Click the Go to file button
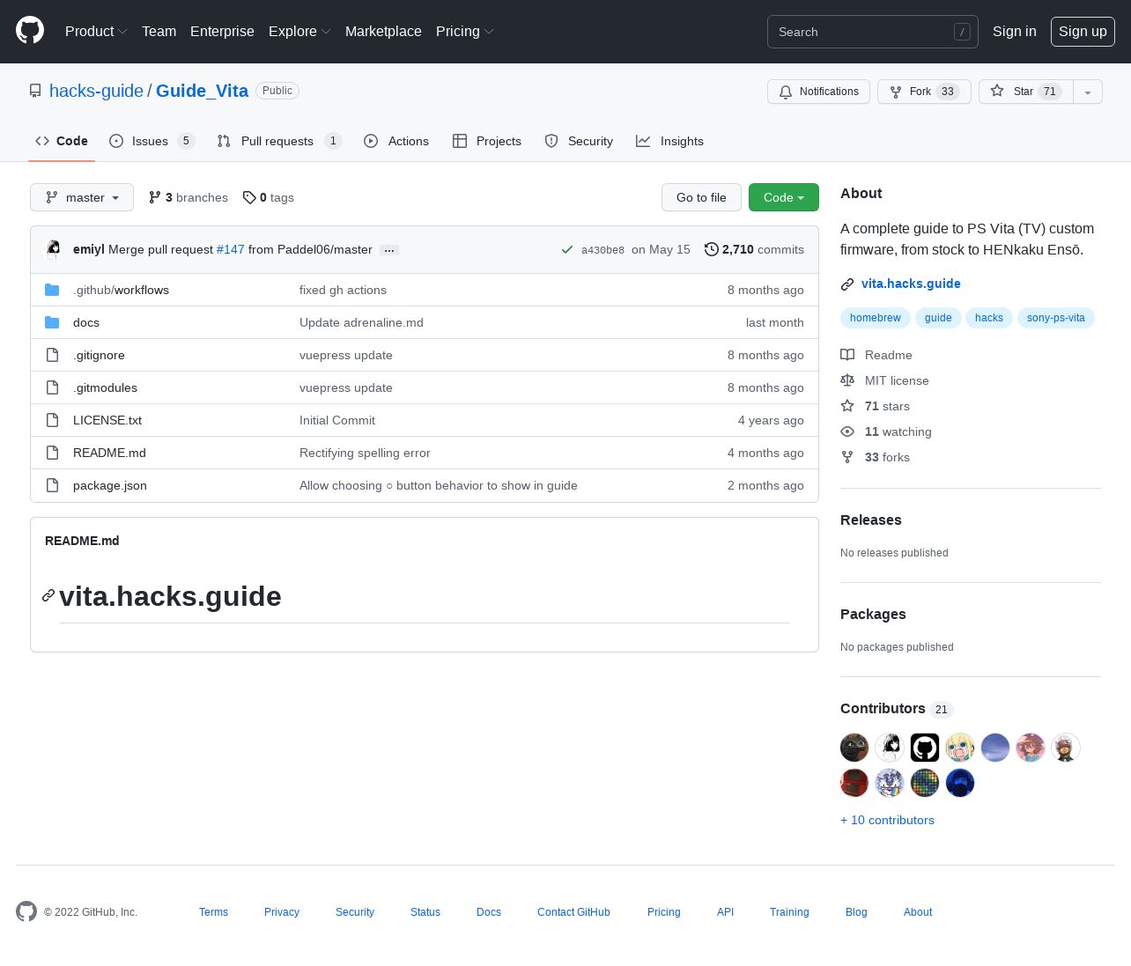This screenshot has width=1131, height=966. pos(701,197)
